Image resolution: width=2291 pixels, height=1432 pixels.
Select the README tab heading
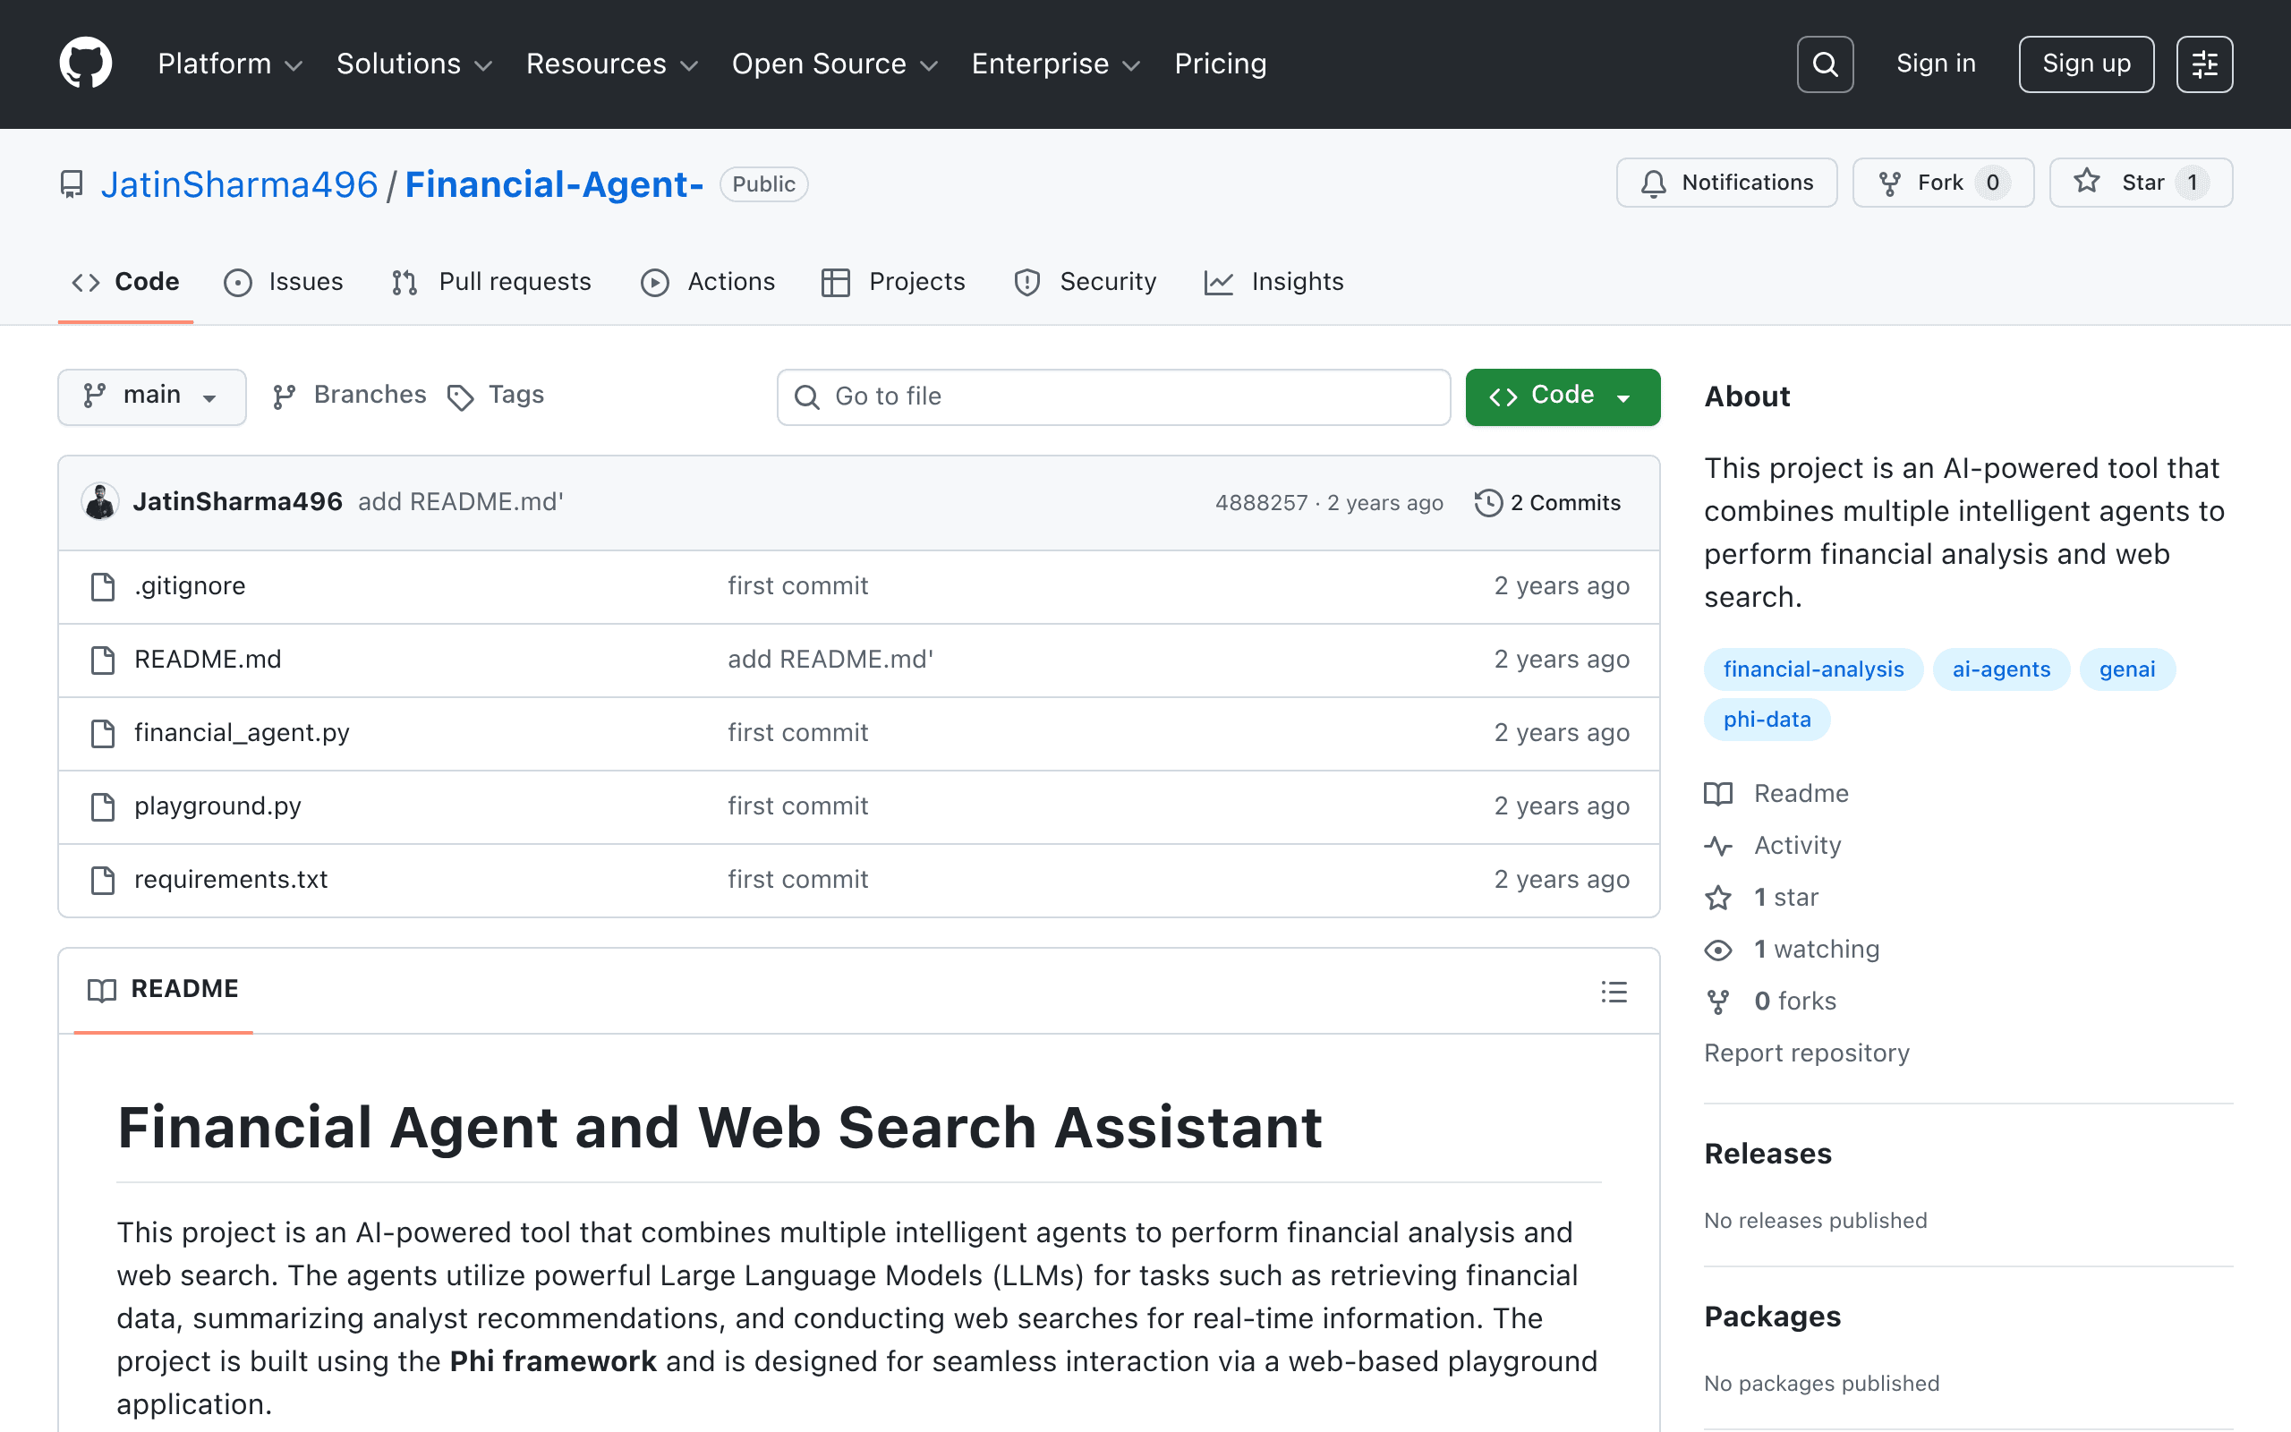click(163, 990)
